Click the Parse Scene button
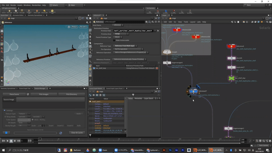The width and height of the screenshot is (272, 153). 14,94
